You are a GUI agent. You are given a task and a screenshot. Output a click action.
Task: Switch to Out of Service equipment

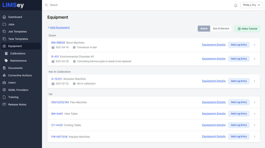point(221,29)
